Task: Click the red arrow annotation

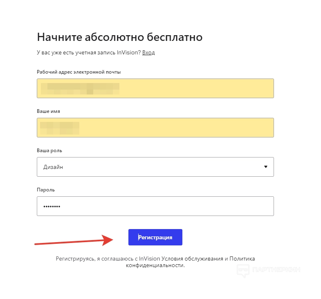Action: (x=74, y=241)
